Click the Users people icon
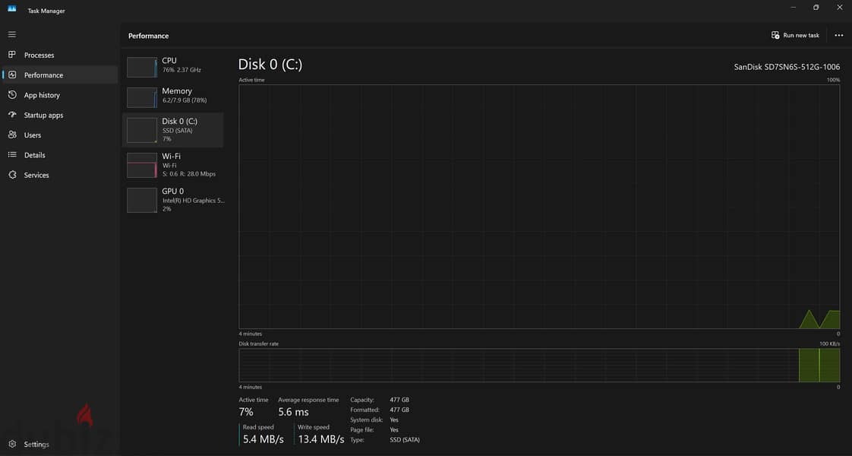Image resolution: width=852 pixels, height=456 pixels. pos(12,135)
